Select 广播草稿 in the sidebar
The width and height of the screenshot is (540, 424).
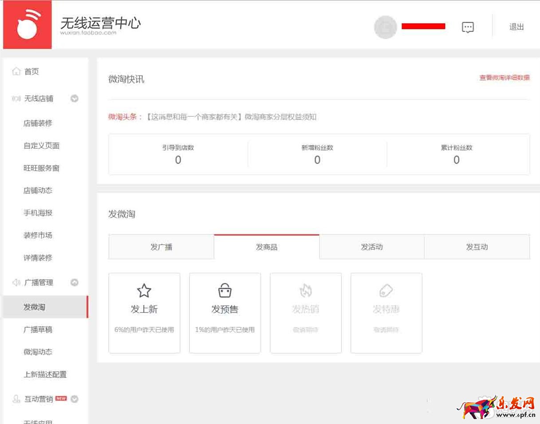(x=38, y=329)
